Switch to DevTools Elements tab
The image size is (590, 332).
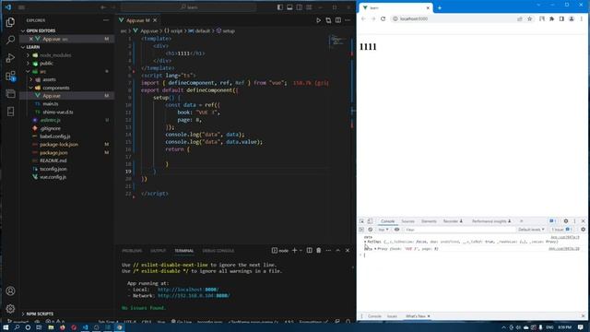[429, 221]
